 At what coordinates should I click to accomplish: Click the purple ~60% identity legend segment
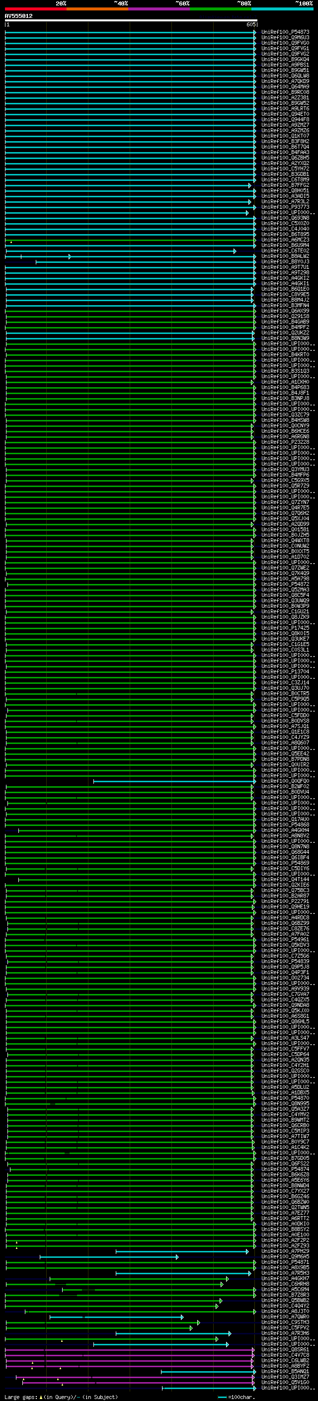(159, 9)
